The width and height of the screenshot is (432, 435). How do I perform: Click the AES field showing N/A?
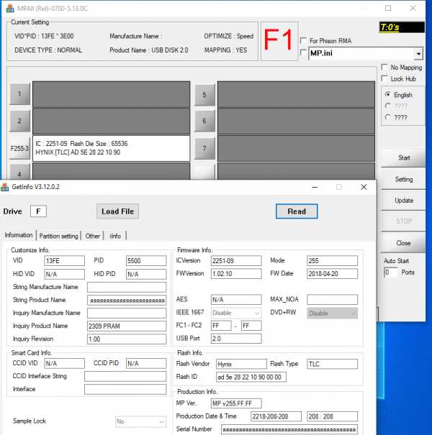(236, 300)
